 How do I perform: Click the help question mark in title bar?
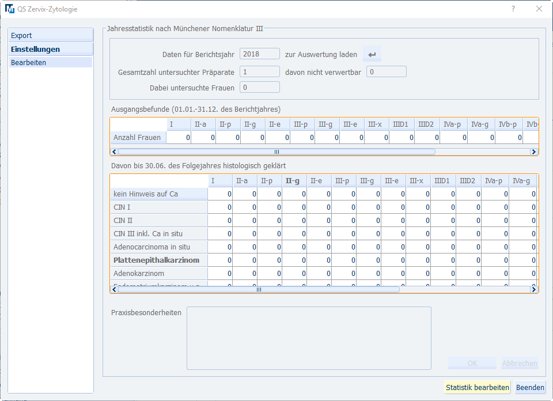coord(513,9)
